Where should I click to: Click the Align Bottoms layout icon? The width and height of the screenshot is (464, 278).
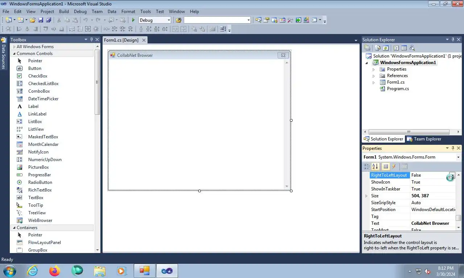(62, 29)
